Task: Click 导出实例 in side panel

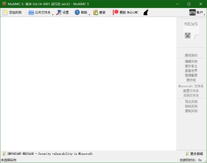Action: tap(191, 102)
